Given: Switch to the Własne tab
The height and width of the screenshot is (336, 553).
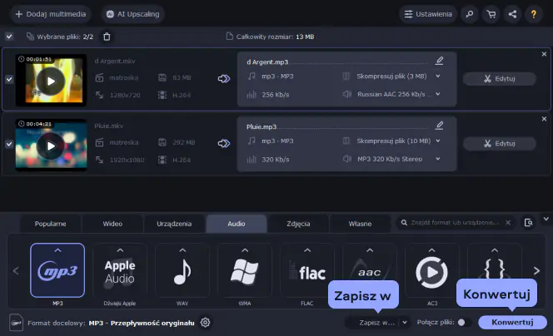Looking at the screenshot, I should (x=360, y=224).
